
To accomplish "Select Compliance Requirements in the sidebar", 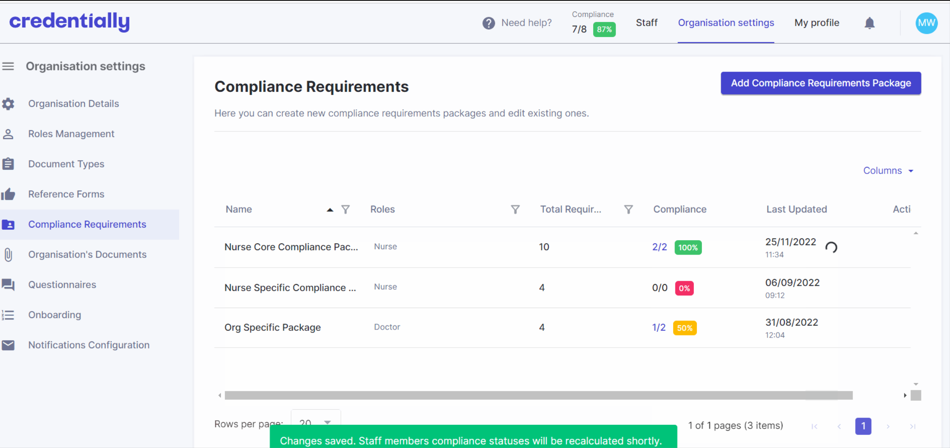I will pyautogui.click(x=89, y=225).
